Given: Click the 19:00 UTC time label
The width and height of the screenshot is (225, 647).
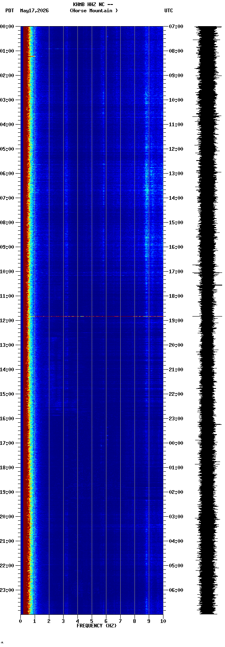Looking at the screenshot, I should pyautogui.click(x=176, y=321).
